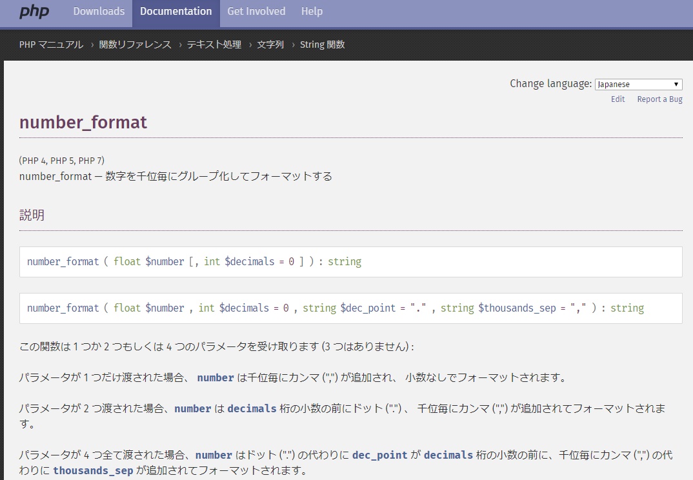The image size is (693, 480).
Task: Click the php logo in the header
Action: point(34,12)
